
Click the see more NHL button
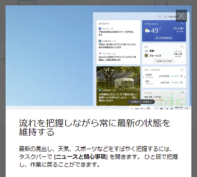(164, 61)
